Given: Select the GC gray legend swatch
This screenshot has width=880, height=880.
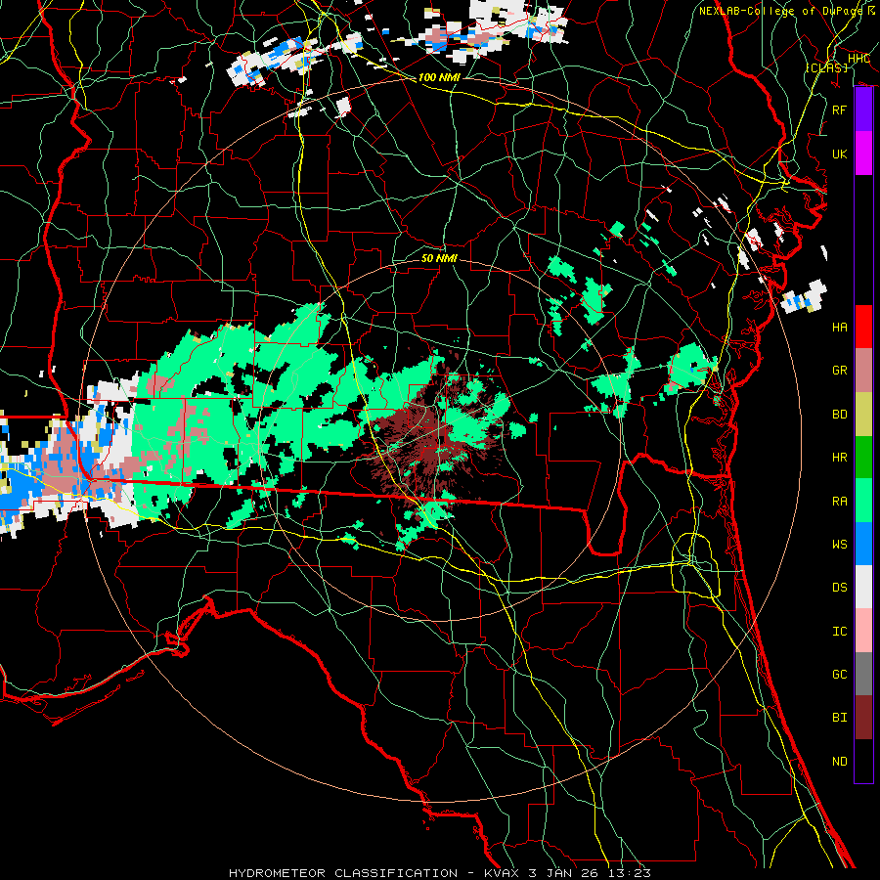Looking at the screenshot, I should tap(863, 674).
